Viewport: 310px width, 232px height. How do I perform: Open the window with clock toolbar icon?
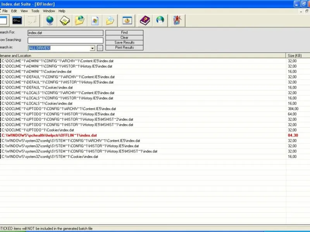pyautogui.click(x=127, y=20)
